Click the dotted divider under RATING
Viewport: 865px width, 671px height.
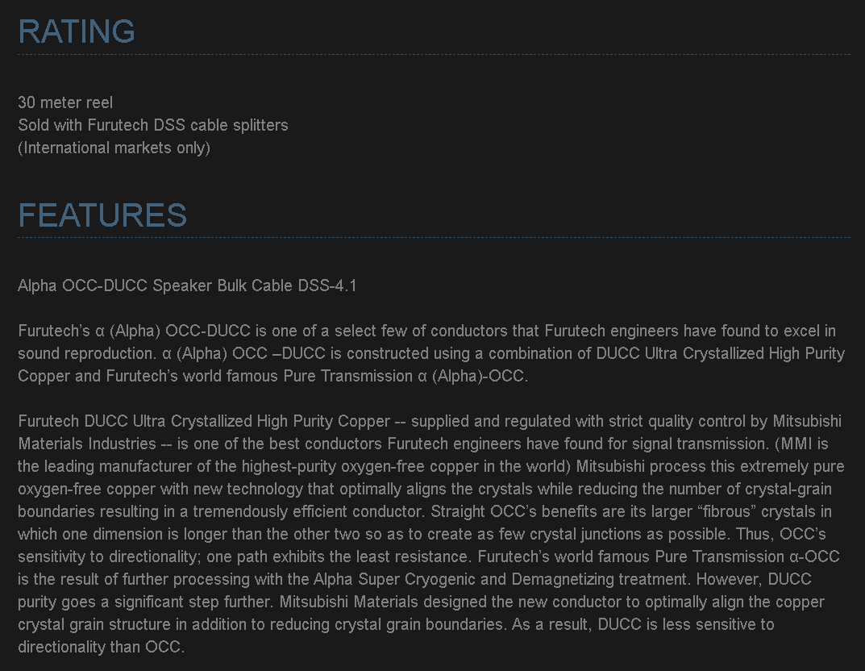(x=434, y=54)
